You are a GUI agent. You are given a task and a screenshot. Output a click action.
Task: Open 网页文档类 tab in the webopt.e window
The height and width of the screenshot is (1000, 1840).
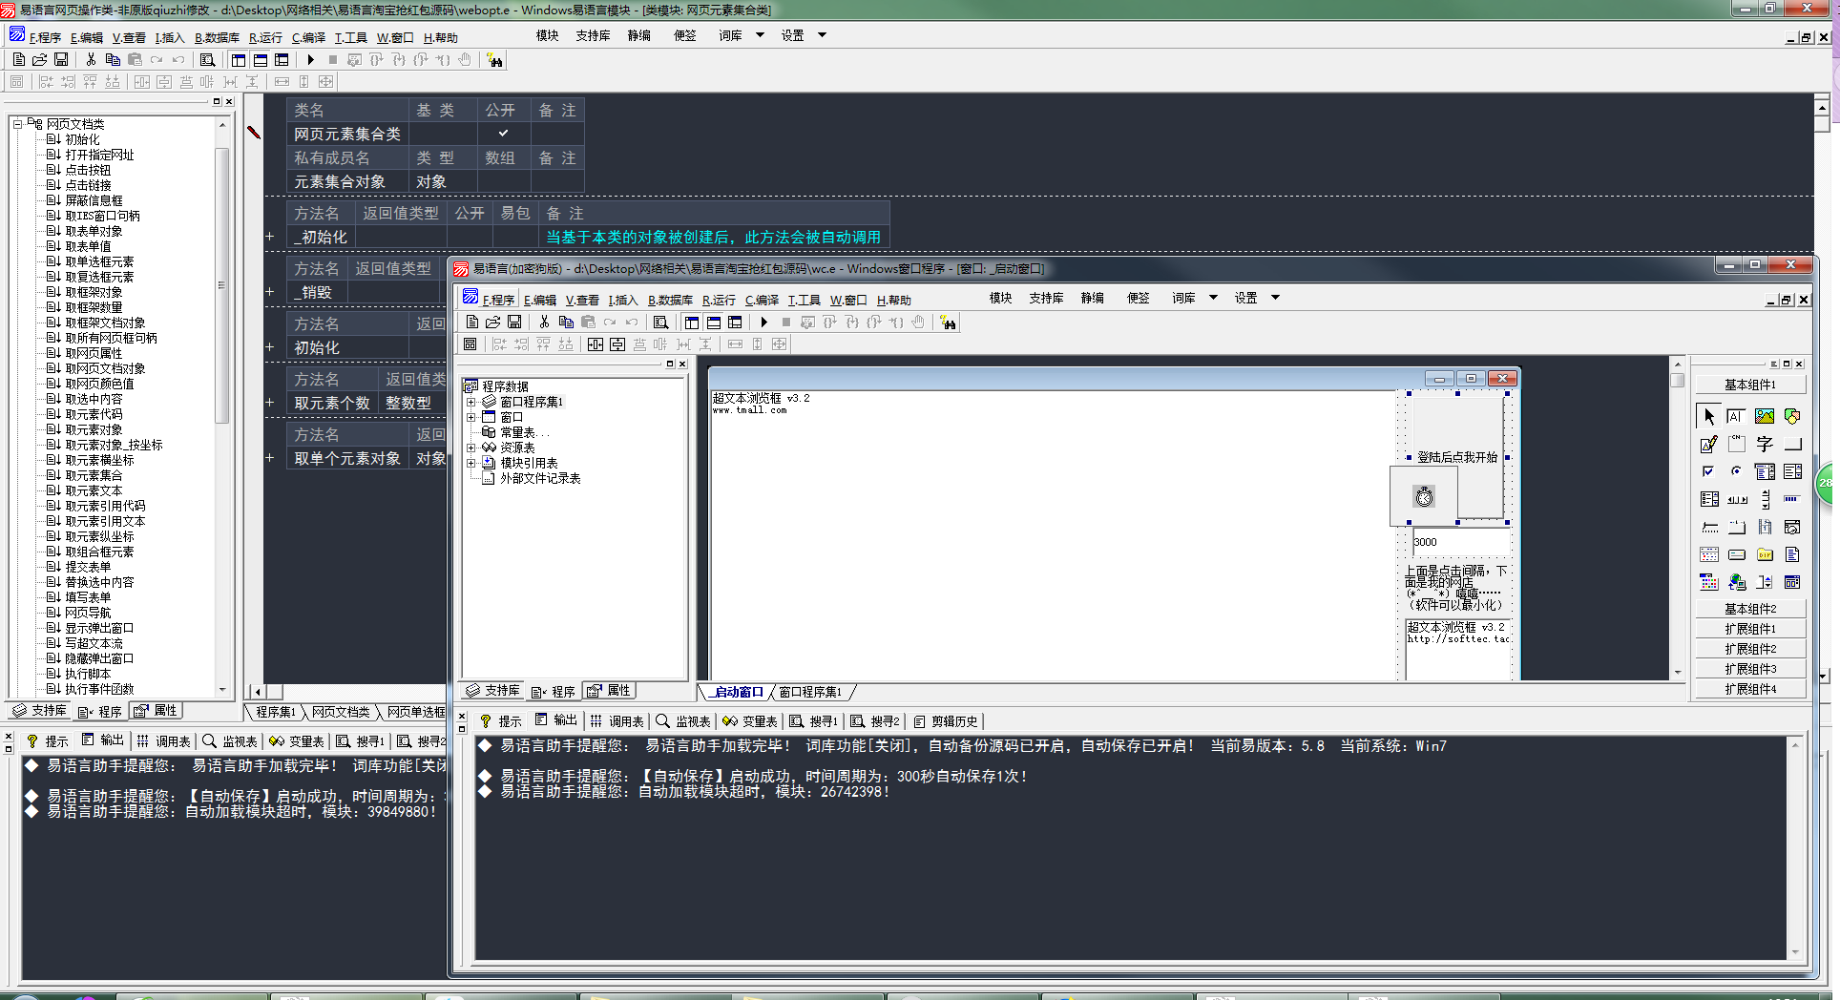[x=340, y=712]
